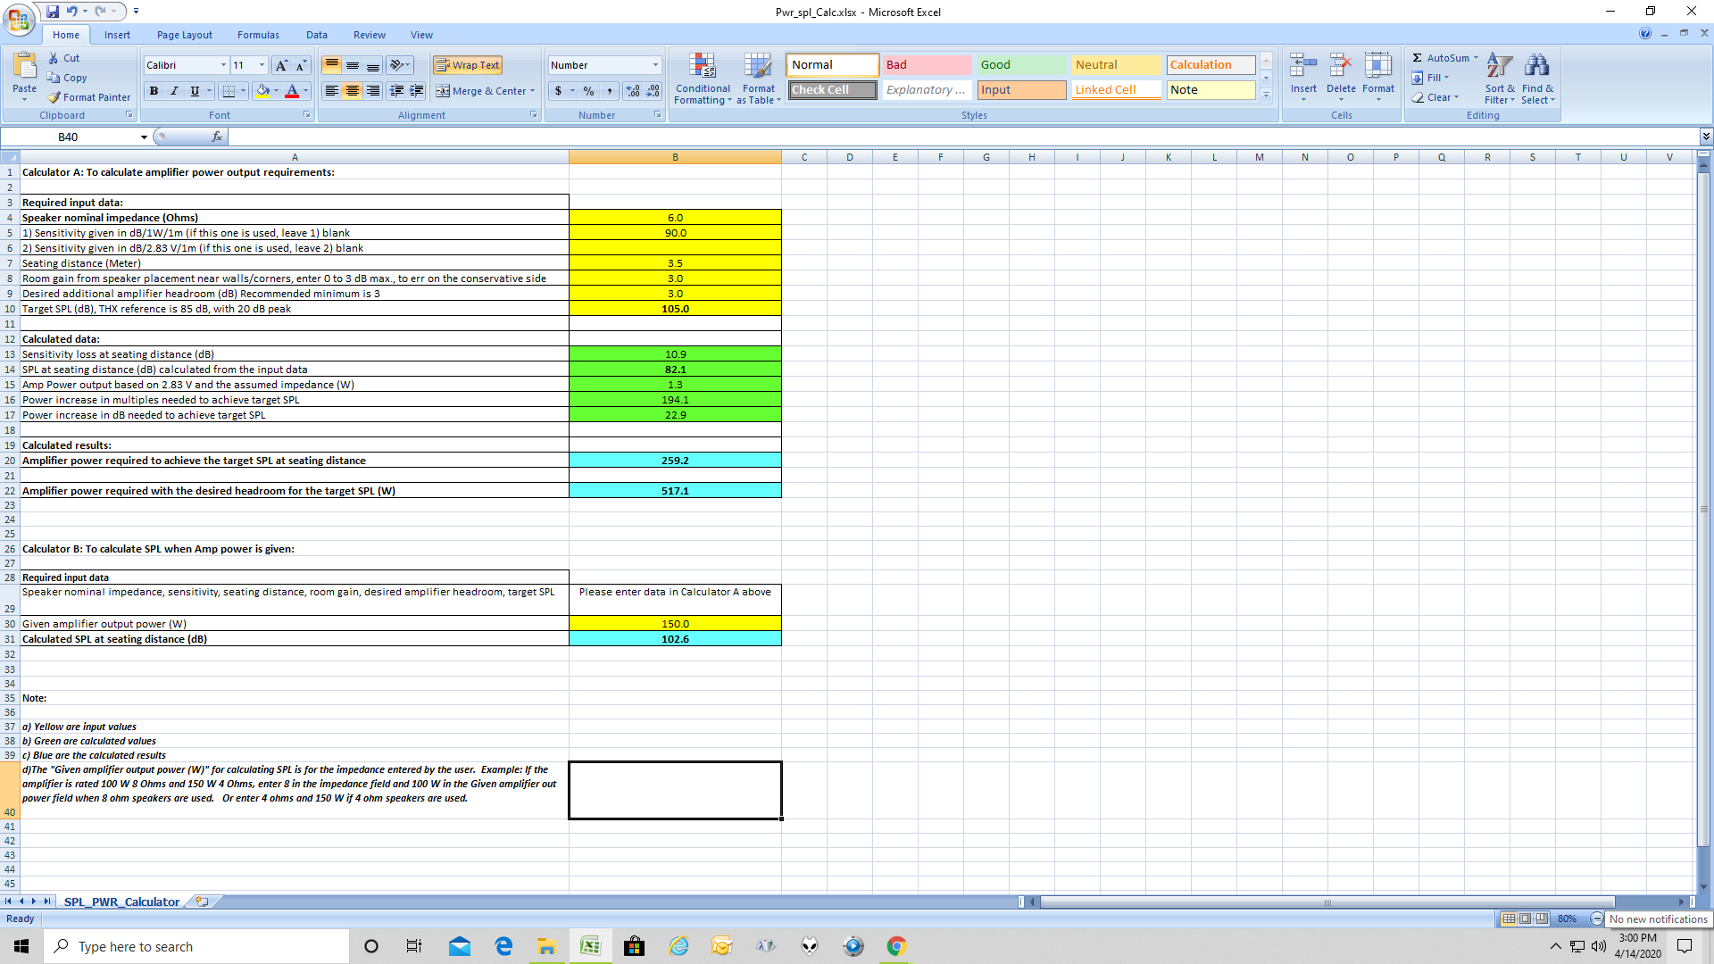Apply the Neutral cell style
The width and height of the screenshot is (1714, 964).
pos(1117,65)
